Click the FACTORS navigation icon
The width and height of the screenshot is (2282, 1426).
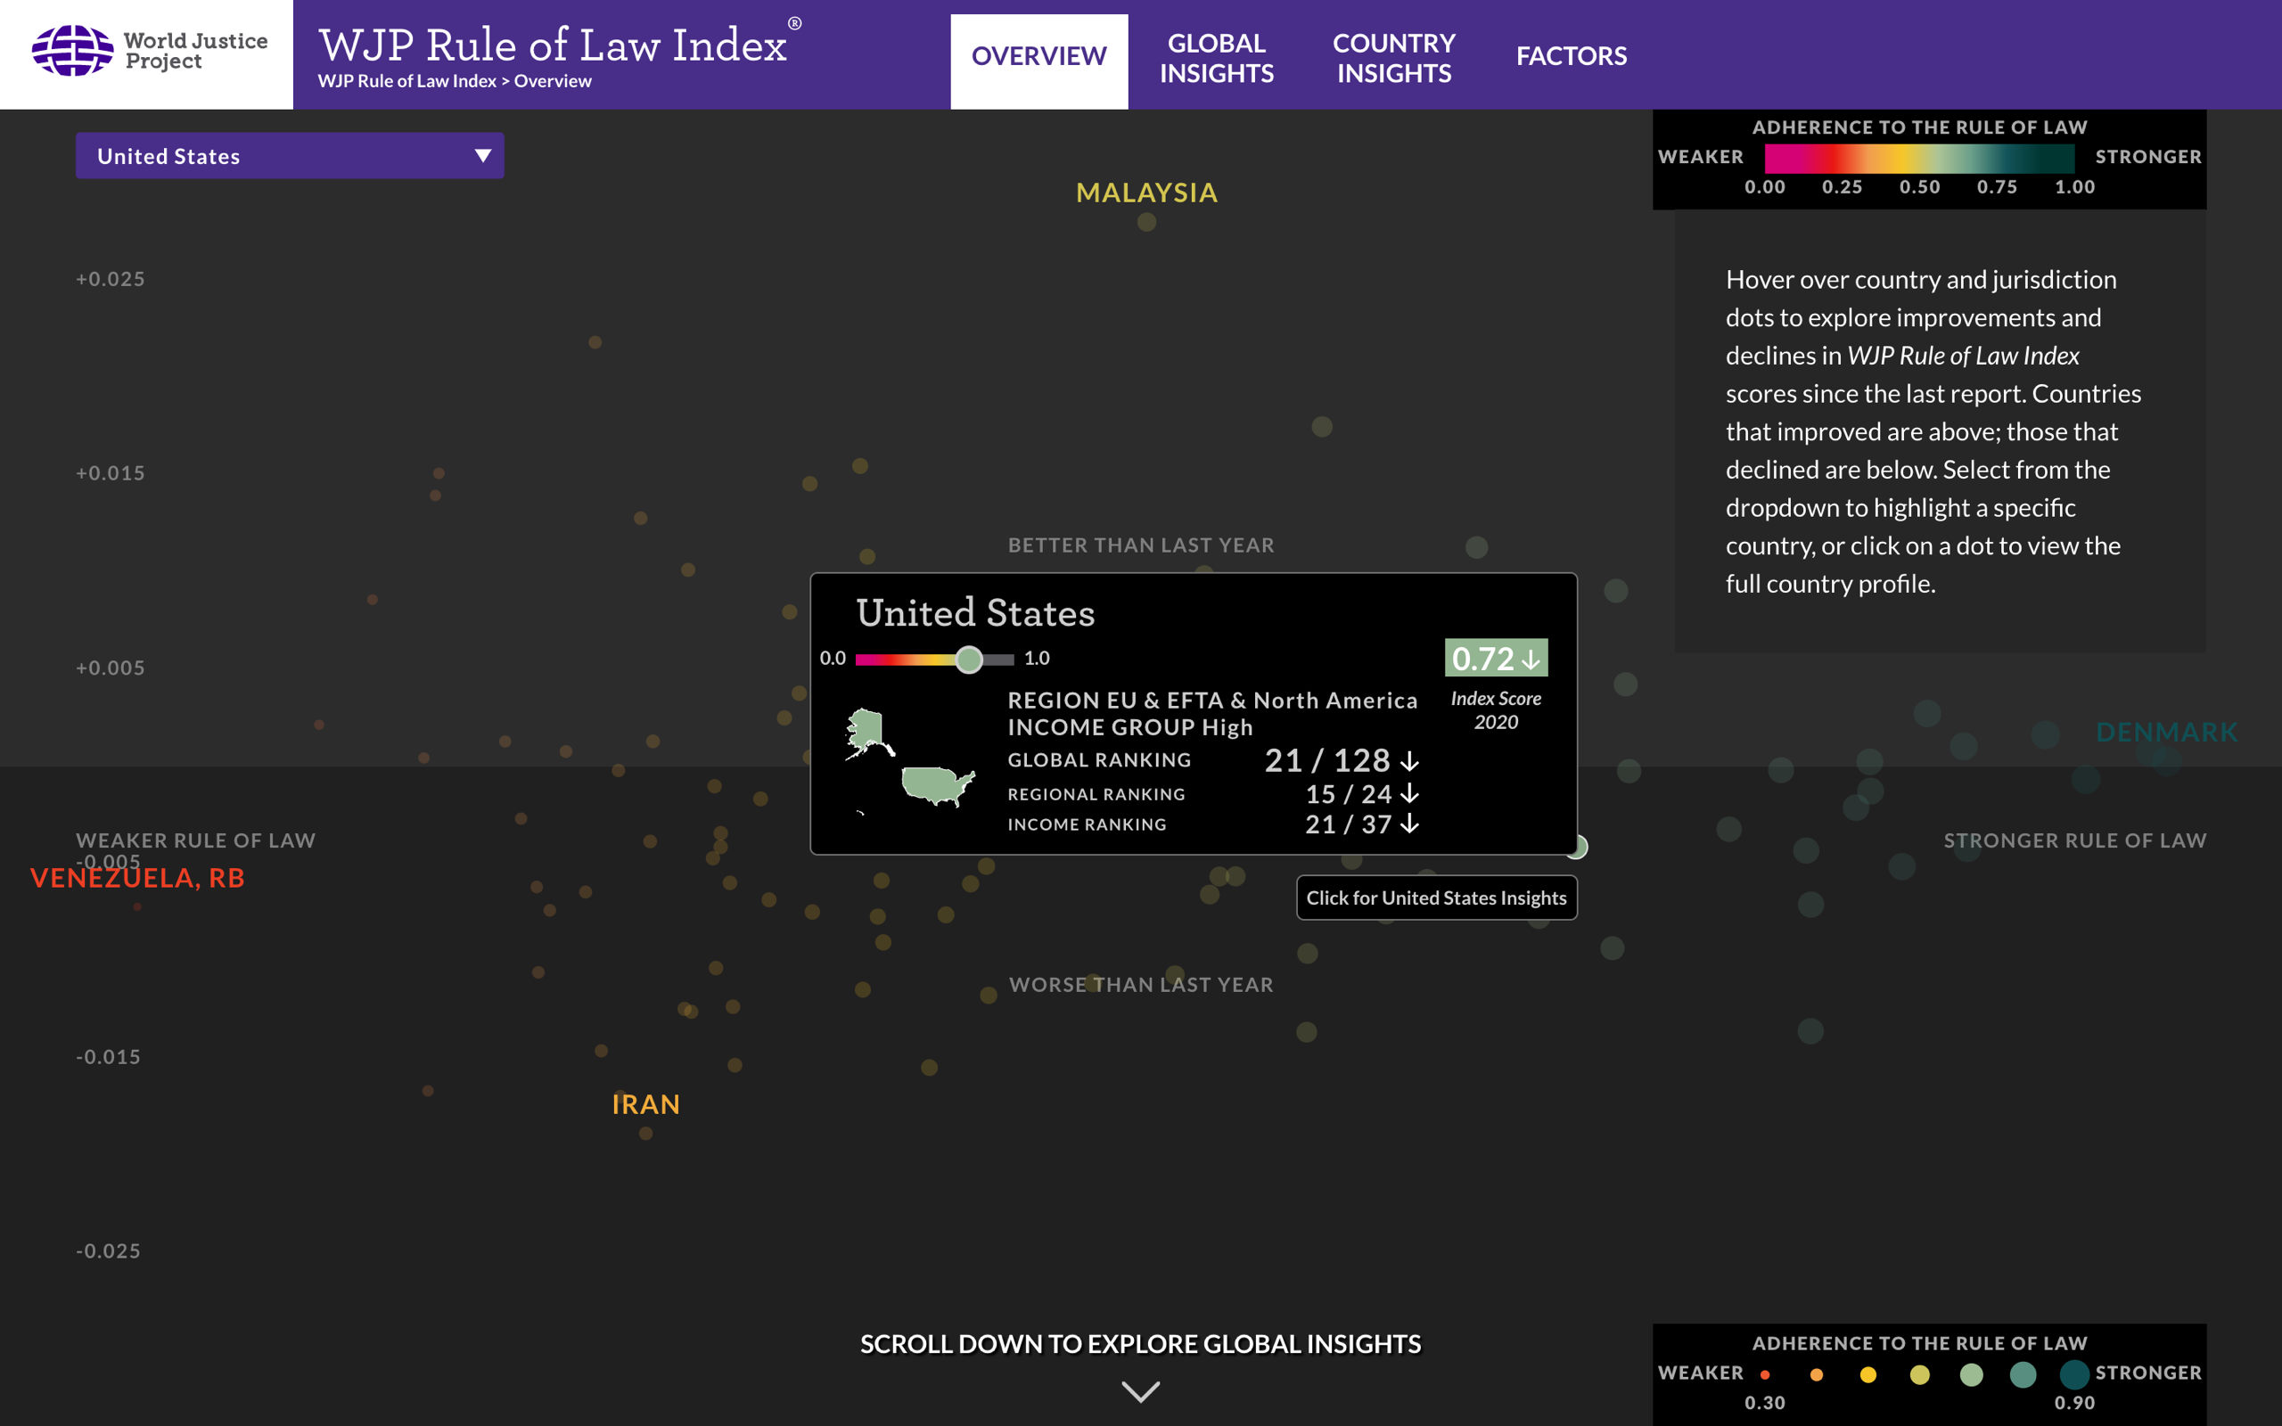pyautogui.click(x=1569, y=54)
